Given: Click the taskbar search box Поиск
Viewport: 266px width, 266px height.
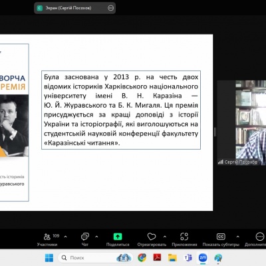Looking at the screenshot, I should click(95, 258).
